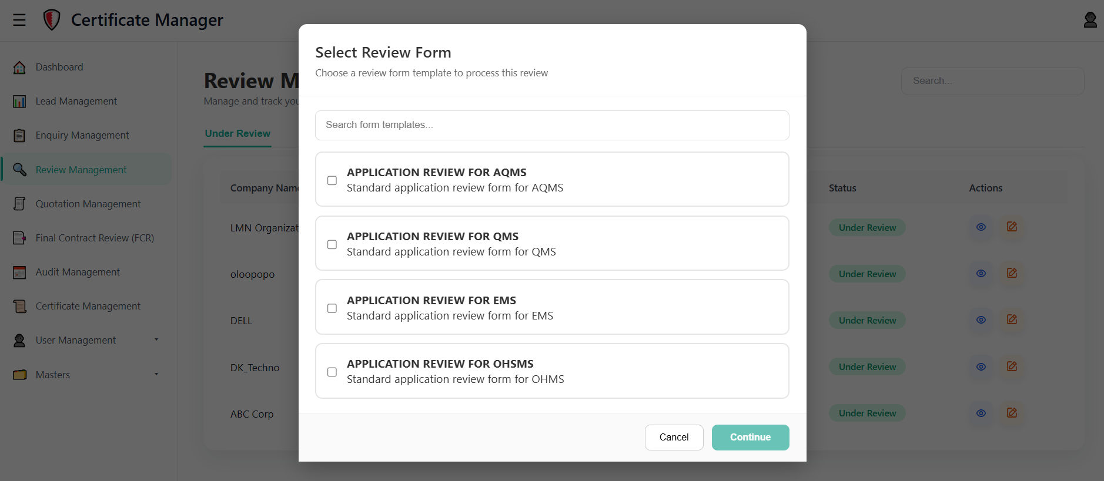View the DELL row with eye icon

point(981,320)
